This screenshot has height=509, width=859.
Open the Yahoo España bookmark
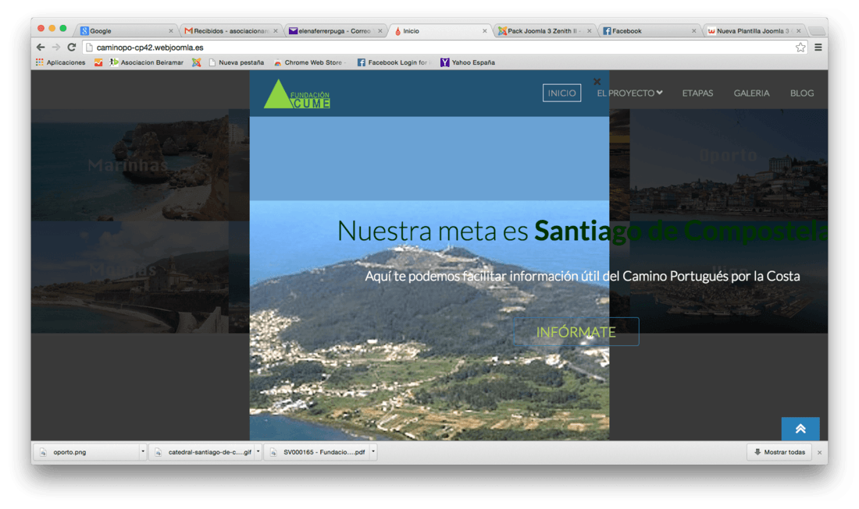(468, 62)
